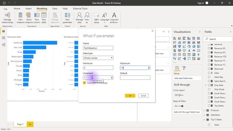Open Manage roles
This screenshot has width=233, height=131.
pos(79,18)
